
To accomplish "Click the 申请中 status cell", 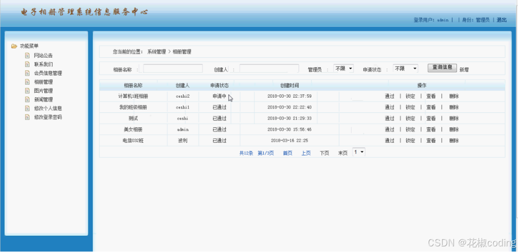I will pyautogui.click(x=219, y=96).
